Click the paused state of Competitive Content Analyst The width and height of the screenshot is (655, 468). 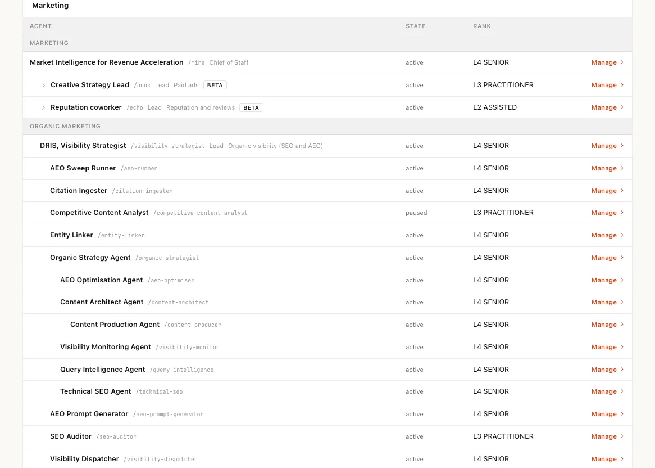pyautogui.click(x=416, y=213)
